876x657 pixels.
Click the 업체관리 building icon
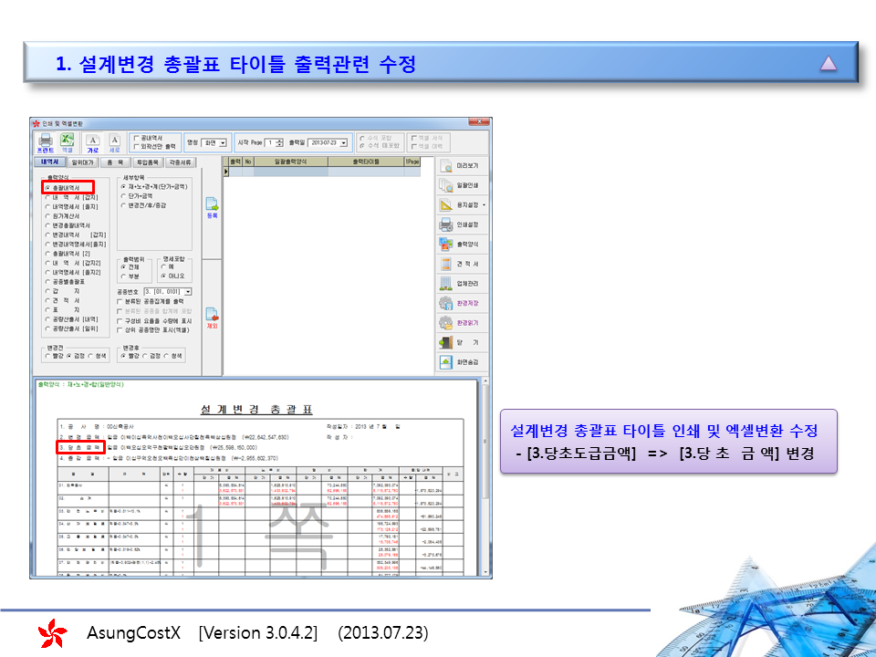(x=446, y=283)
